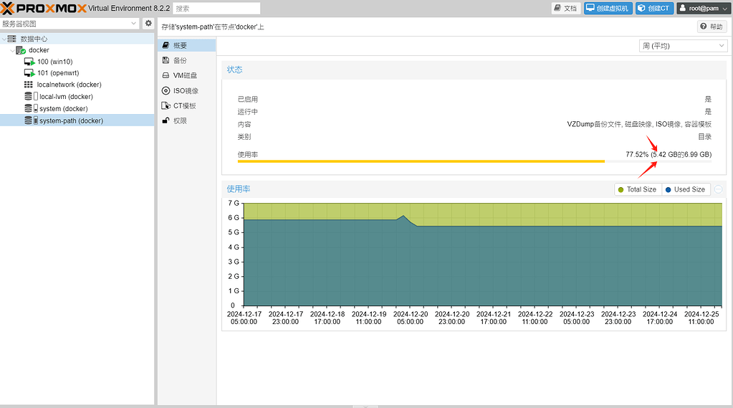
Task: Click the VM 101 (openwrt) monitor icon
Action: point(29,73)
